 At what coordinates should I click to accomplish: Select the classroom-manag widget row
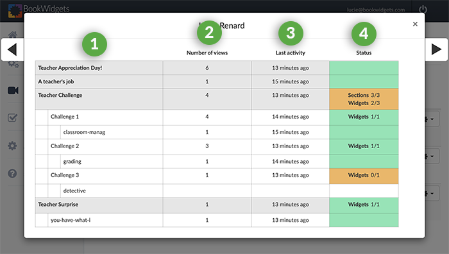click(217, 132)
